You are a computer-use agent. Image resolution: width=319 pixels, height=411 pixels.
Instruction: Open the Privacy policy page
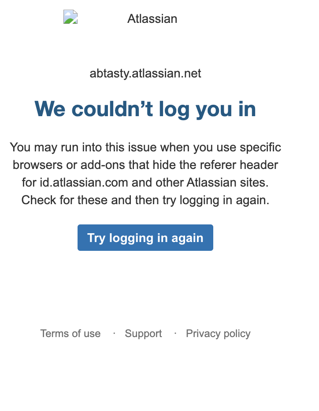[x=218, y=334]
